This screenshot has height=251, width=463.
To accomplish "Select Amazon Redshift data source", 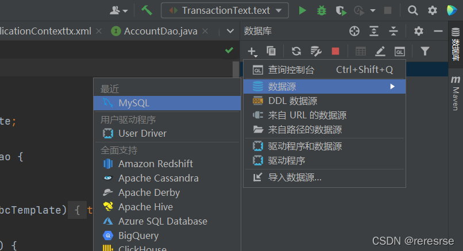I will pyautogui.click(x=167, y=164).
